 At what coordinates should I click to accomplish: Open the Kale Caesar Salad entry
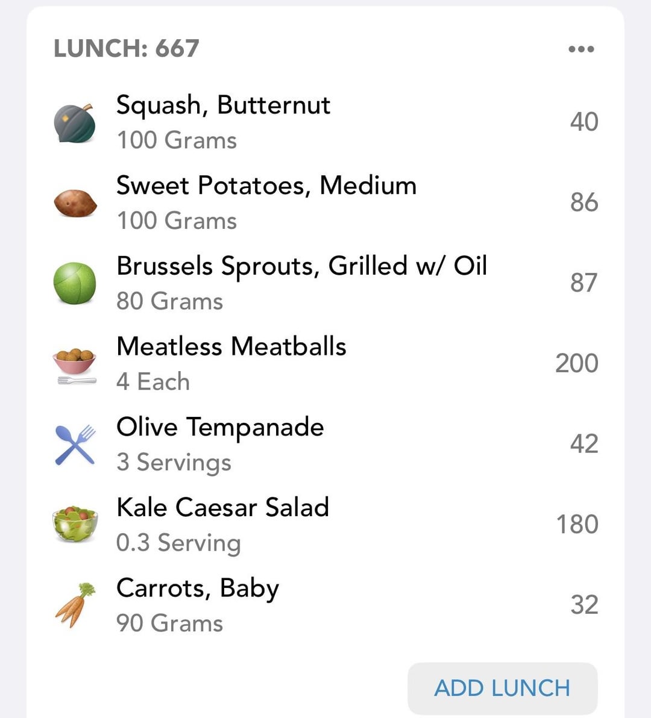[x=222, y=507]
